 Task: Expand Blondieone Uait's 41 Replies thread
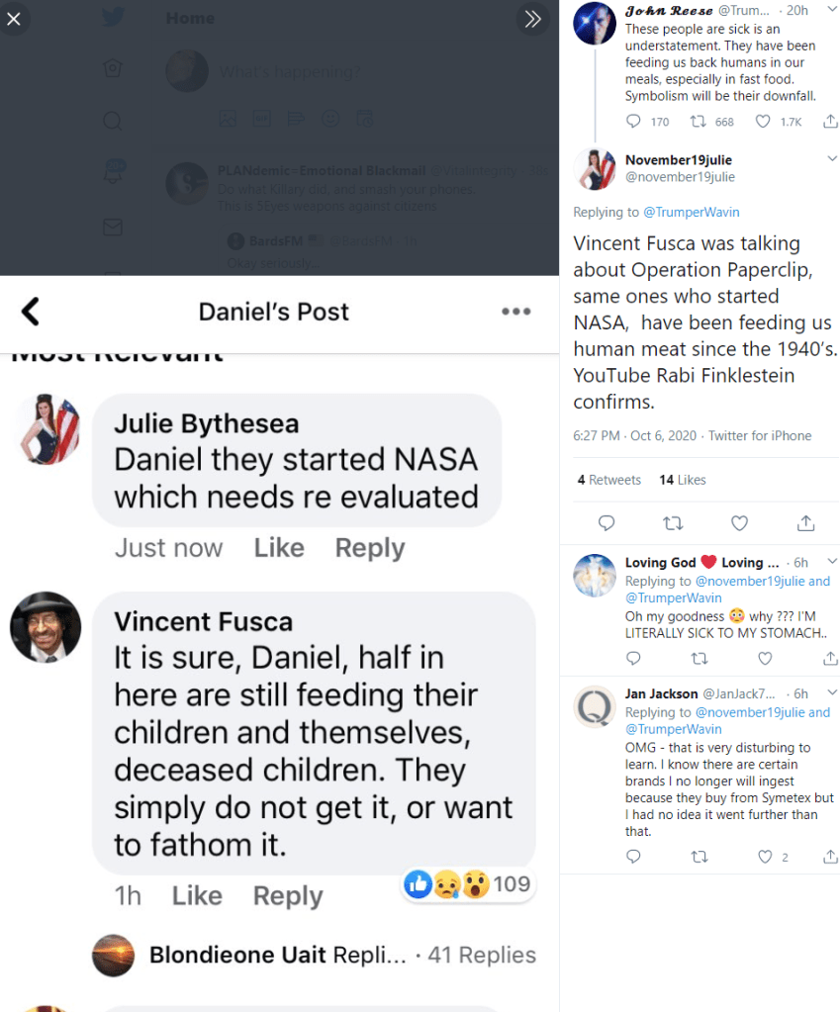(x=481, y=955)
